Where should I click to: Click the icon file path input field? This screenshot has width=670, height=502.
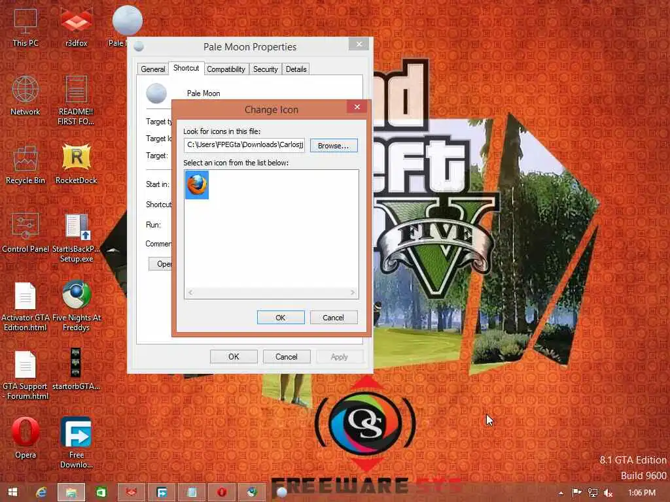click(x=244, y=144)
